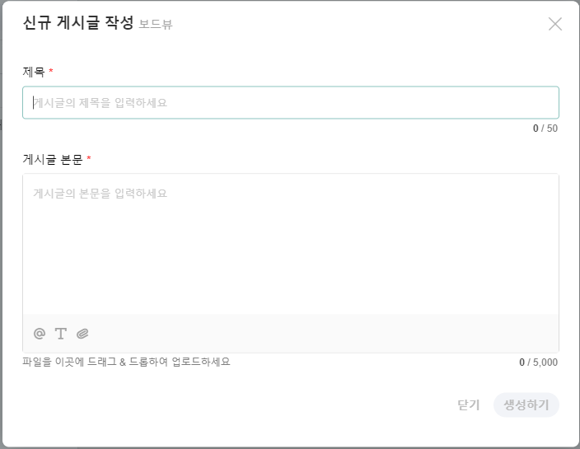The height and width of the screenshot is (449, 580).
Task: Click the file drag & drop hint text
Action: 126,362
